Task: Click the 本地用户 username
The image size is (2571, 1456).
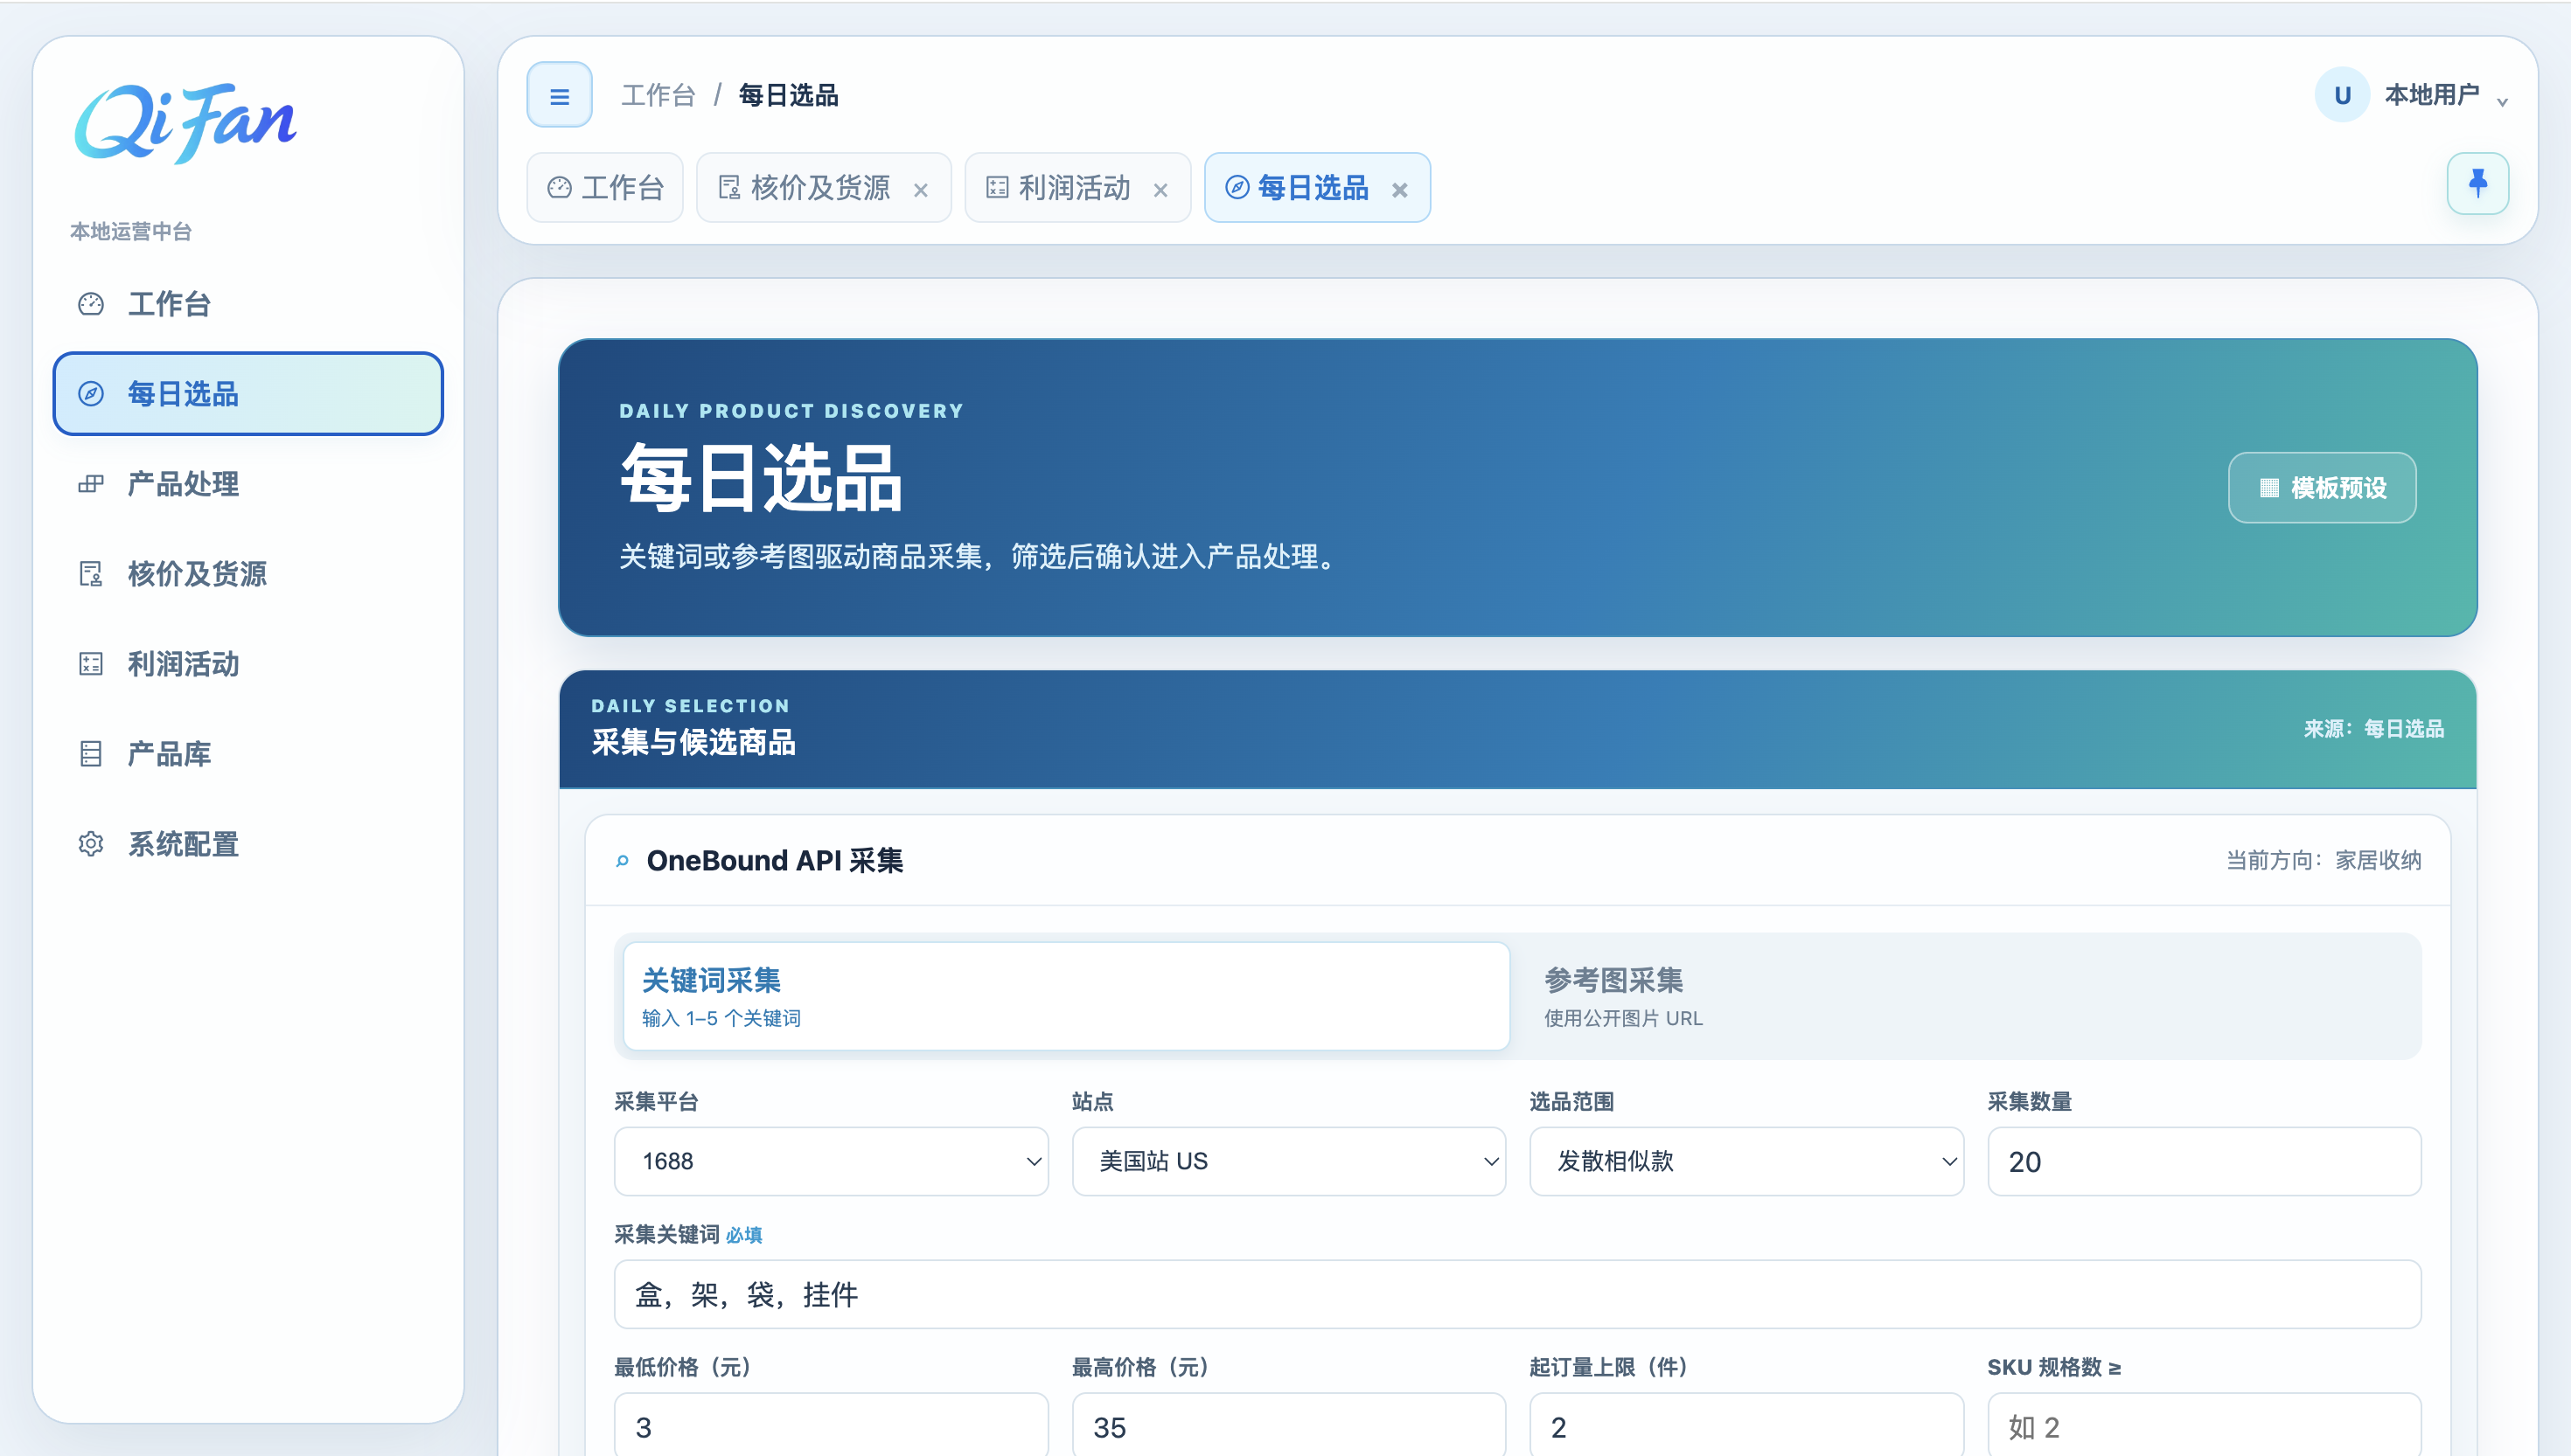Action: pos(2431,95)
